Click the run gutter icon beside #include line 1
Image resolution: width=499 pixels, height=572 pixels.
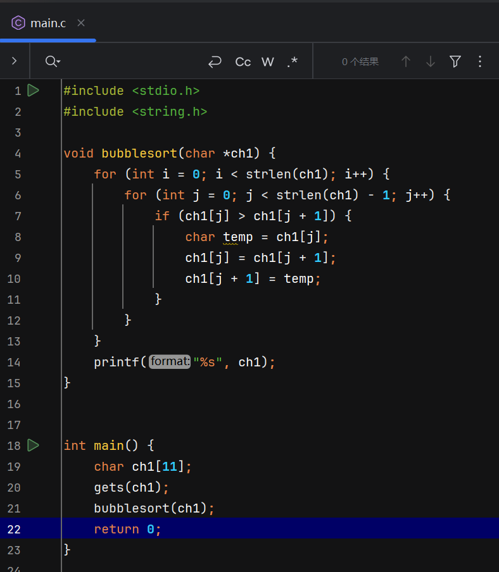(34, 90)
